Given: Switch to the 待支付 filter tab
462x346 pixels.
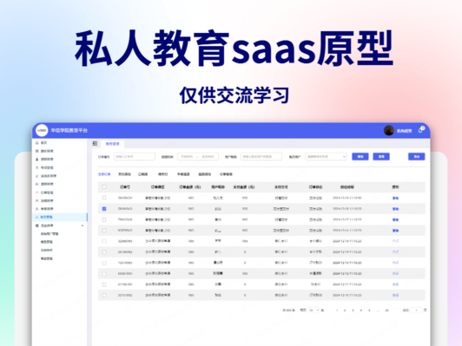Looking at the screenshot, I should (163, 174).
